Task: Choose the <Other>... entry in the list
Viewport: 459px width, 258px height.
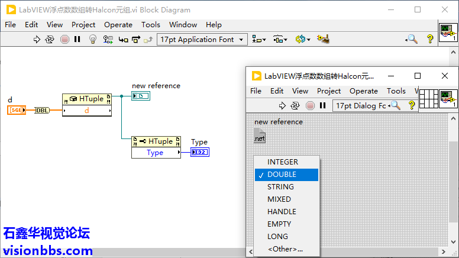Action: click(285, 249)
